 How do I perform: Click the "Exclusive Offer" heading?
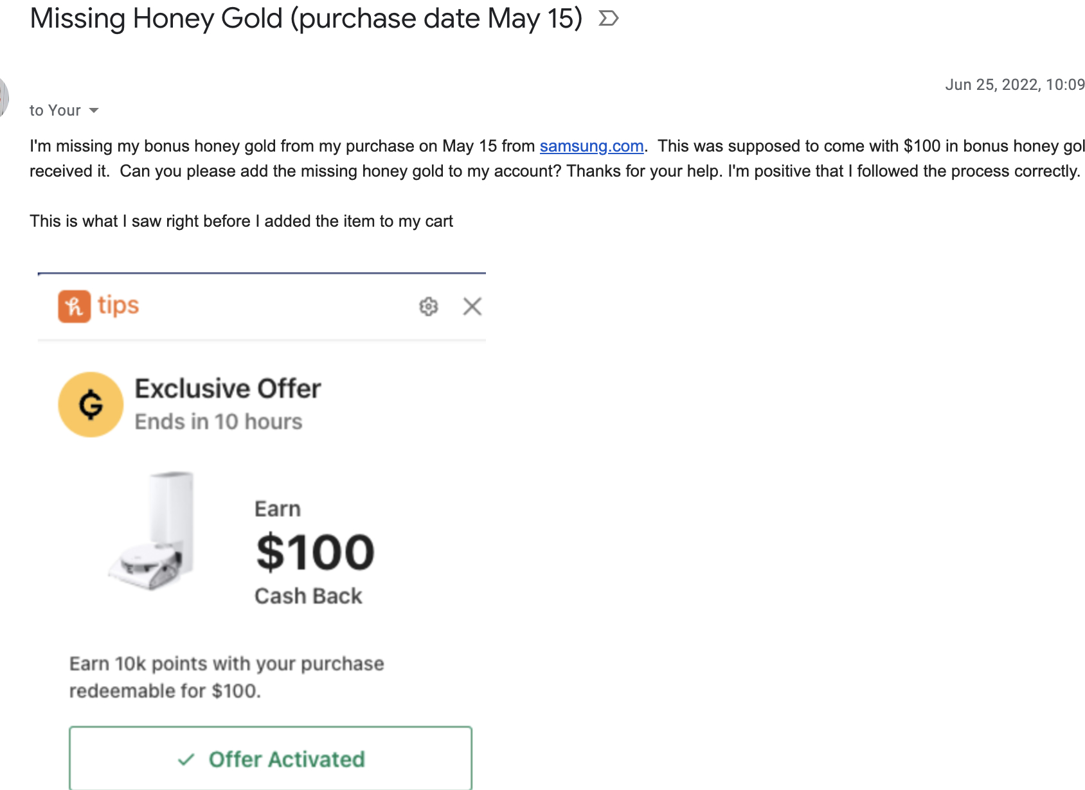point(228,389)
